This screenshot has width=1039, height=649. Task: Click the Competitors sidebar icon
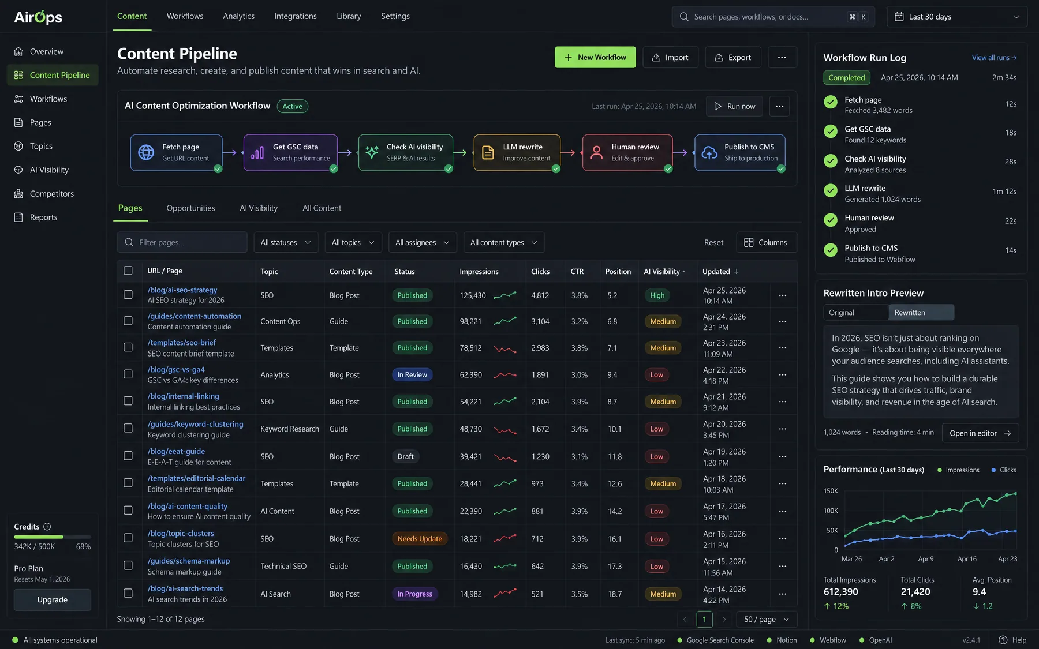click(x=18, y=194)
